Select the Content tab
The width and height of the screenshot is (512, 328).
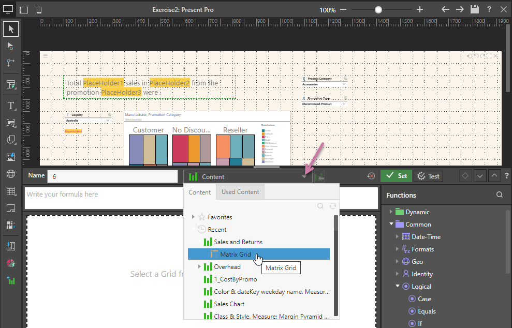(199, 192)
